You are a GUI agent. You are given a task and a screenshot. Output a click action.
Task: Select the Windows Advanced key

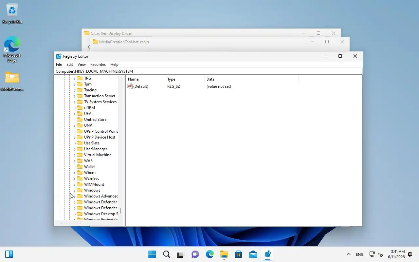coord(101,196)
